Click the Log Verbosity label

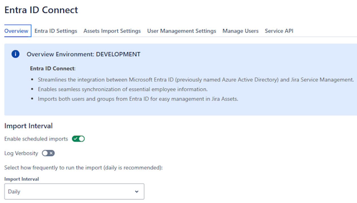click(x=21, y=153)
